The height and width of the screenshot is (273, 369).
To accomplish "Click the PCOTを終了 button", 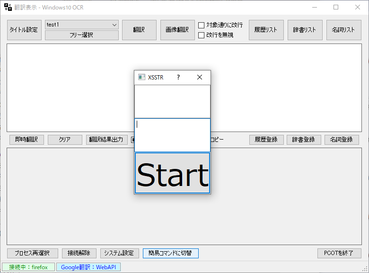I will pyautogui.click(x=339, y=253).
